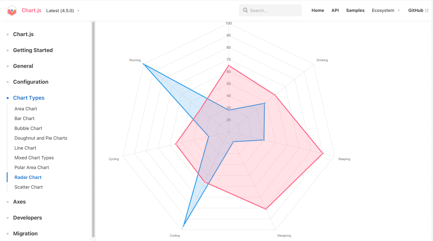Select Doughnut and Pie Charts in sidebar

[x=41, y=138]
